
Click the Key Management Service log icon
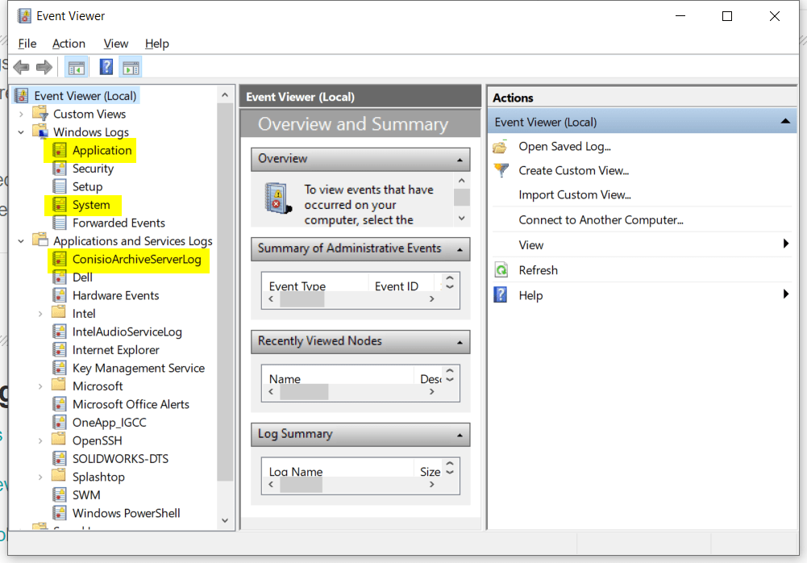[60, 368]
